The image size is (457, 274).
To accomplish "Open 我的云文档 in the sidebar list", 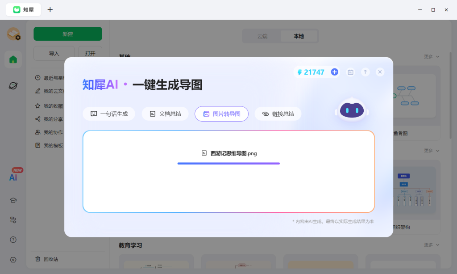I will pos(50,91).
